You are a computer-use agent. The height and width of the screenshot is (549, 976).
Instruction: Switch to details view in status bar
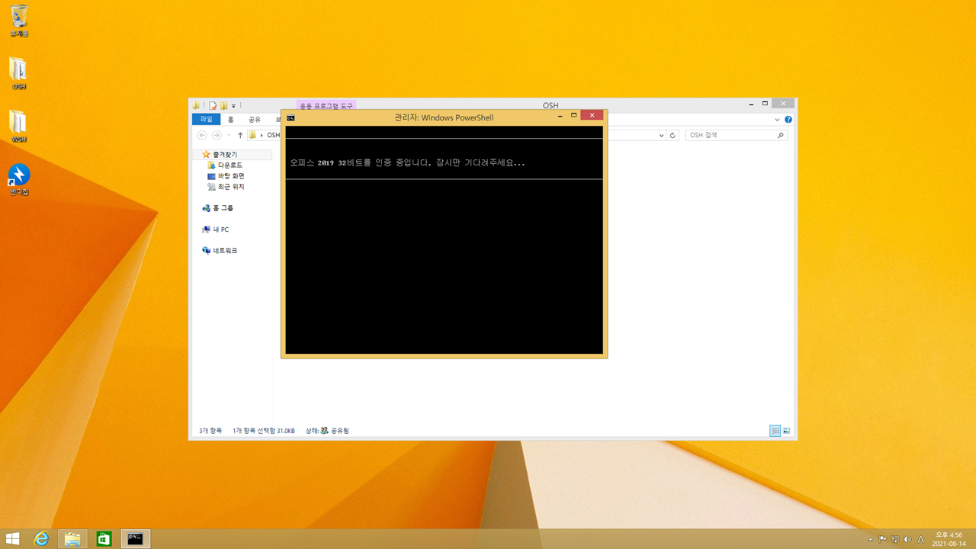[x=775, y=431]
